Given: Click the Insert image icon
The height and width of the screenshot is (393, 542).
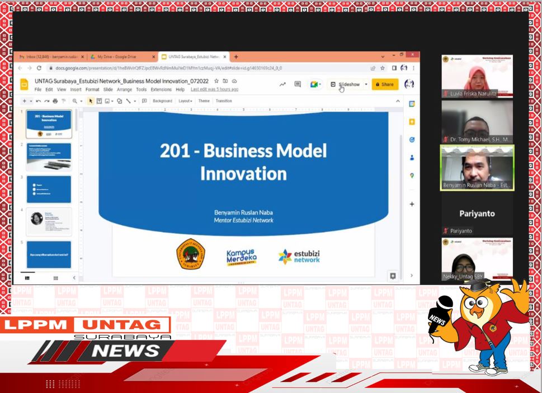Looking at the screenshot, I should click(107, 101).
